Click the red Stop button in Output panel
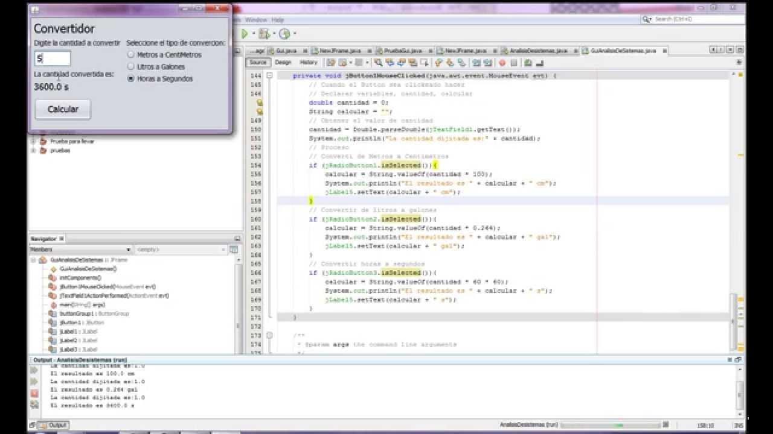The width and height of the screenshot is (773, 434). click(34, 393)
